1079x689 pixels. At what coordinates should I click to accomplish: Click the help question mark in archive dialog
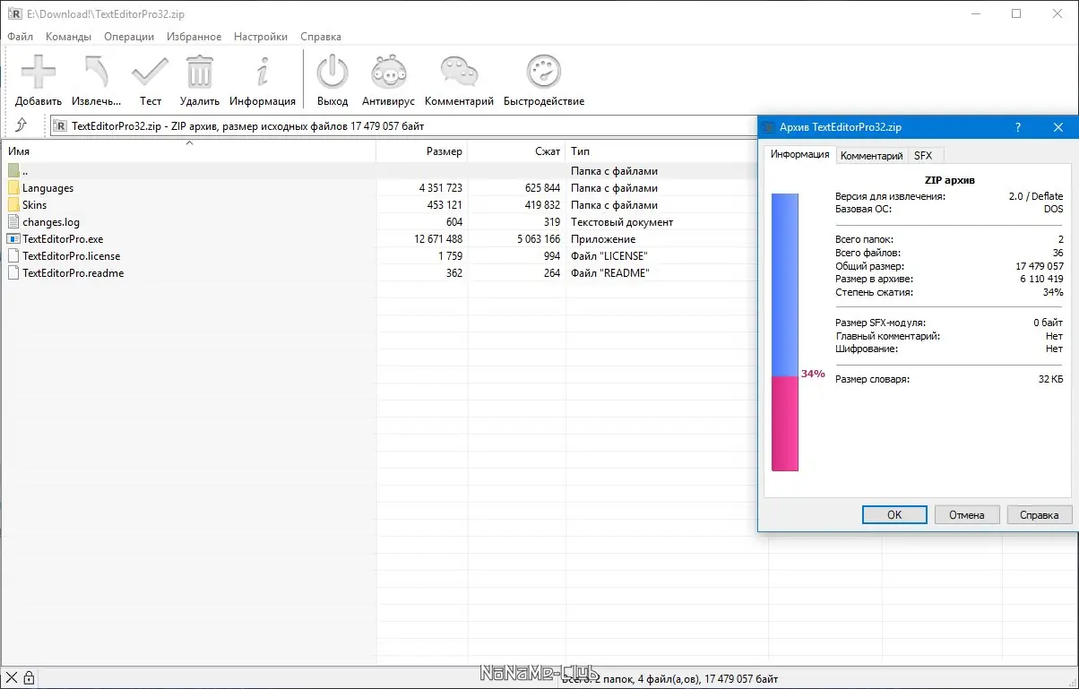1018,127
